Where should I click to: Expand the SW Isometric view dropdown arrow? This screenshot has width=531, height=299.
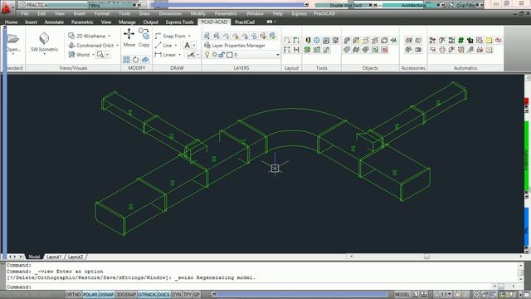click(44, 54)
